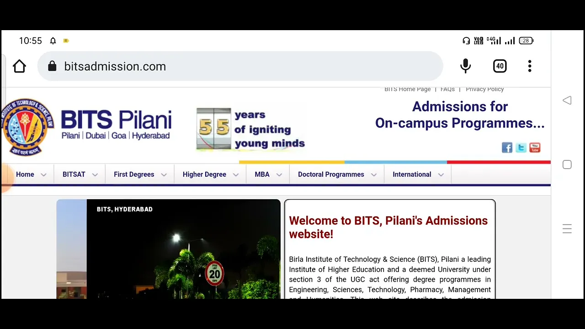Open the MBA menu item
The image size is (585, 329).
pyautogui.click(x=262, y=175)
